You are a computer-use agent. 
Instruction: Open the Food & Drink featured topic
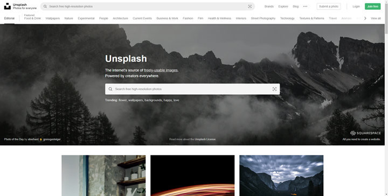[x=32, y=18]
